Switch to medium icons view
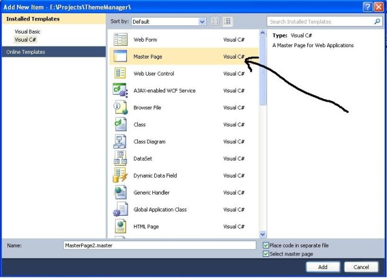 click(227, 22)
